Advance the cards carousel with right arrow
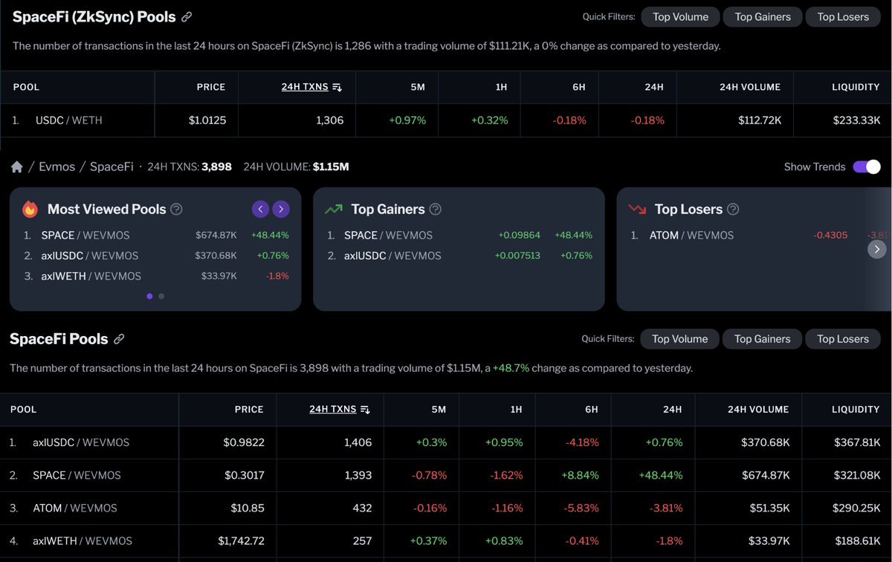892x562 pixels. pyautogui.click(x=877, y=249)
